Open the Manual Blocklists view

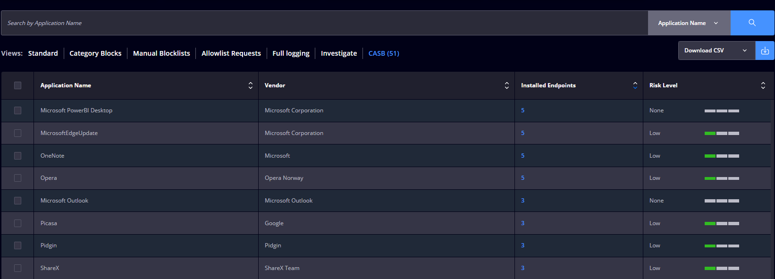[161, 53]
